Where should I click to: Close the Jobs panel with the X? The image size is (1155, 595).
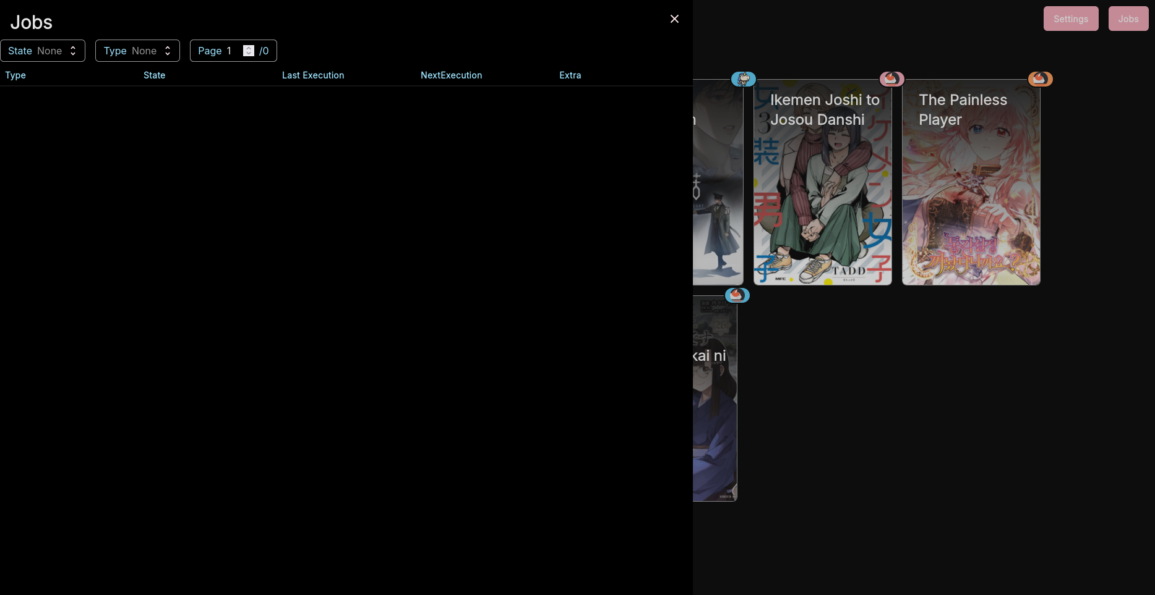pyautogui.click(x=674, y=19)
